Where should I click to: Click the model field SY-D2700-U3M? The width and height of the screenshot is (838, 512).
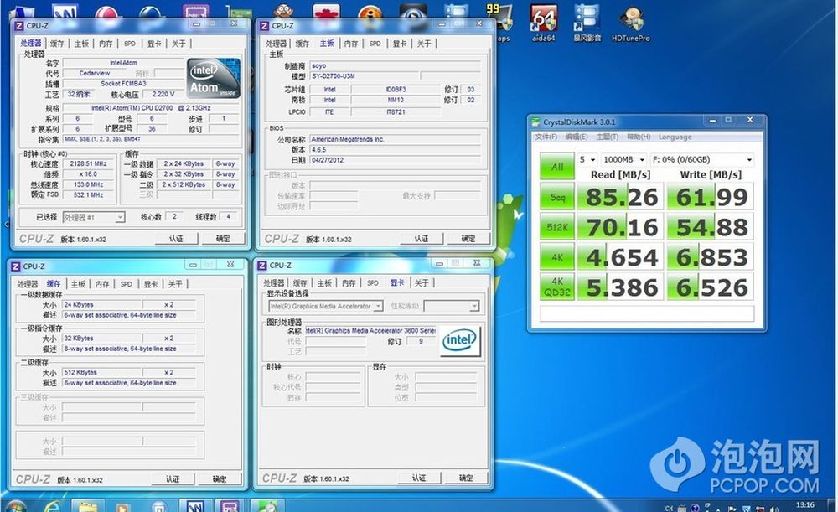click(x=365, y=76)
